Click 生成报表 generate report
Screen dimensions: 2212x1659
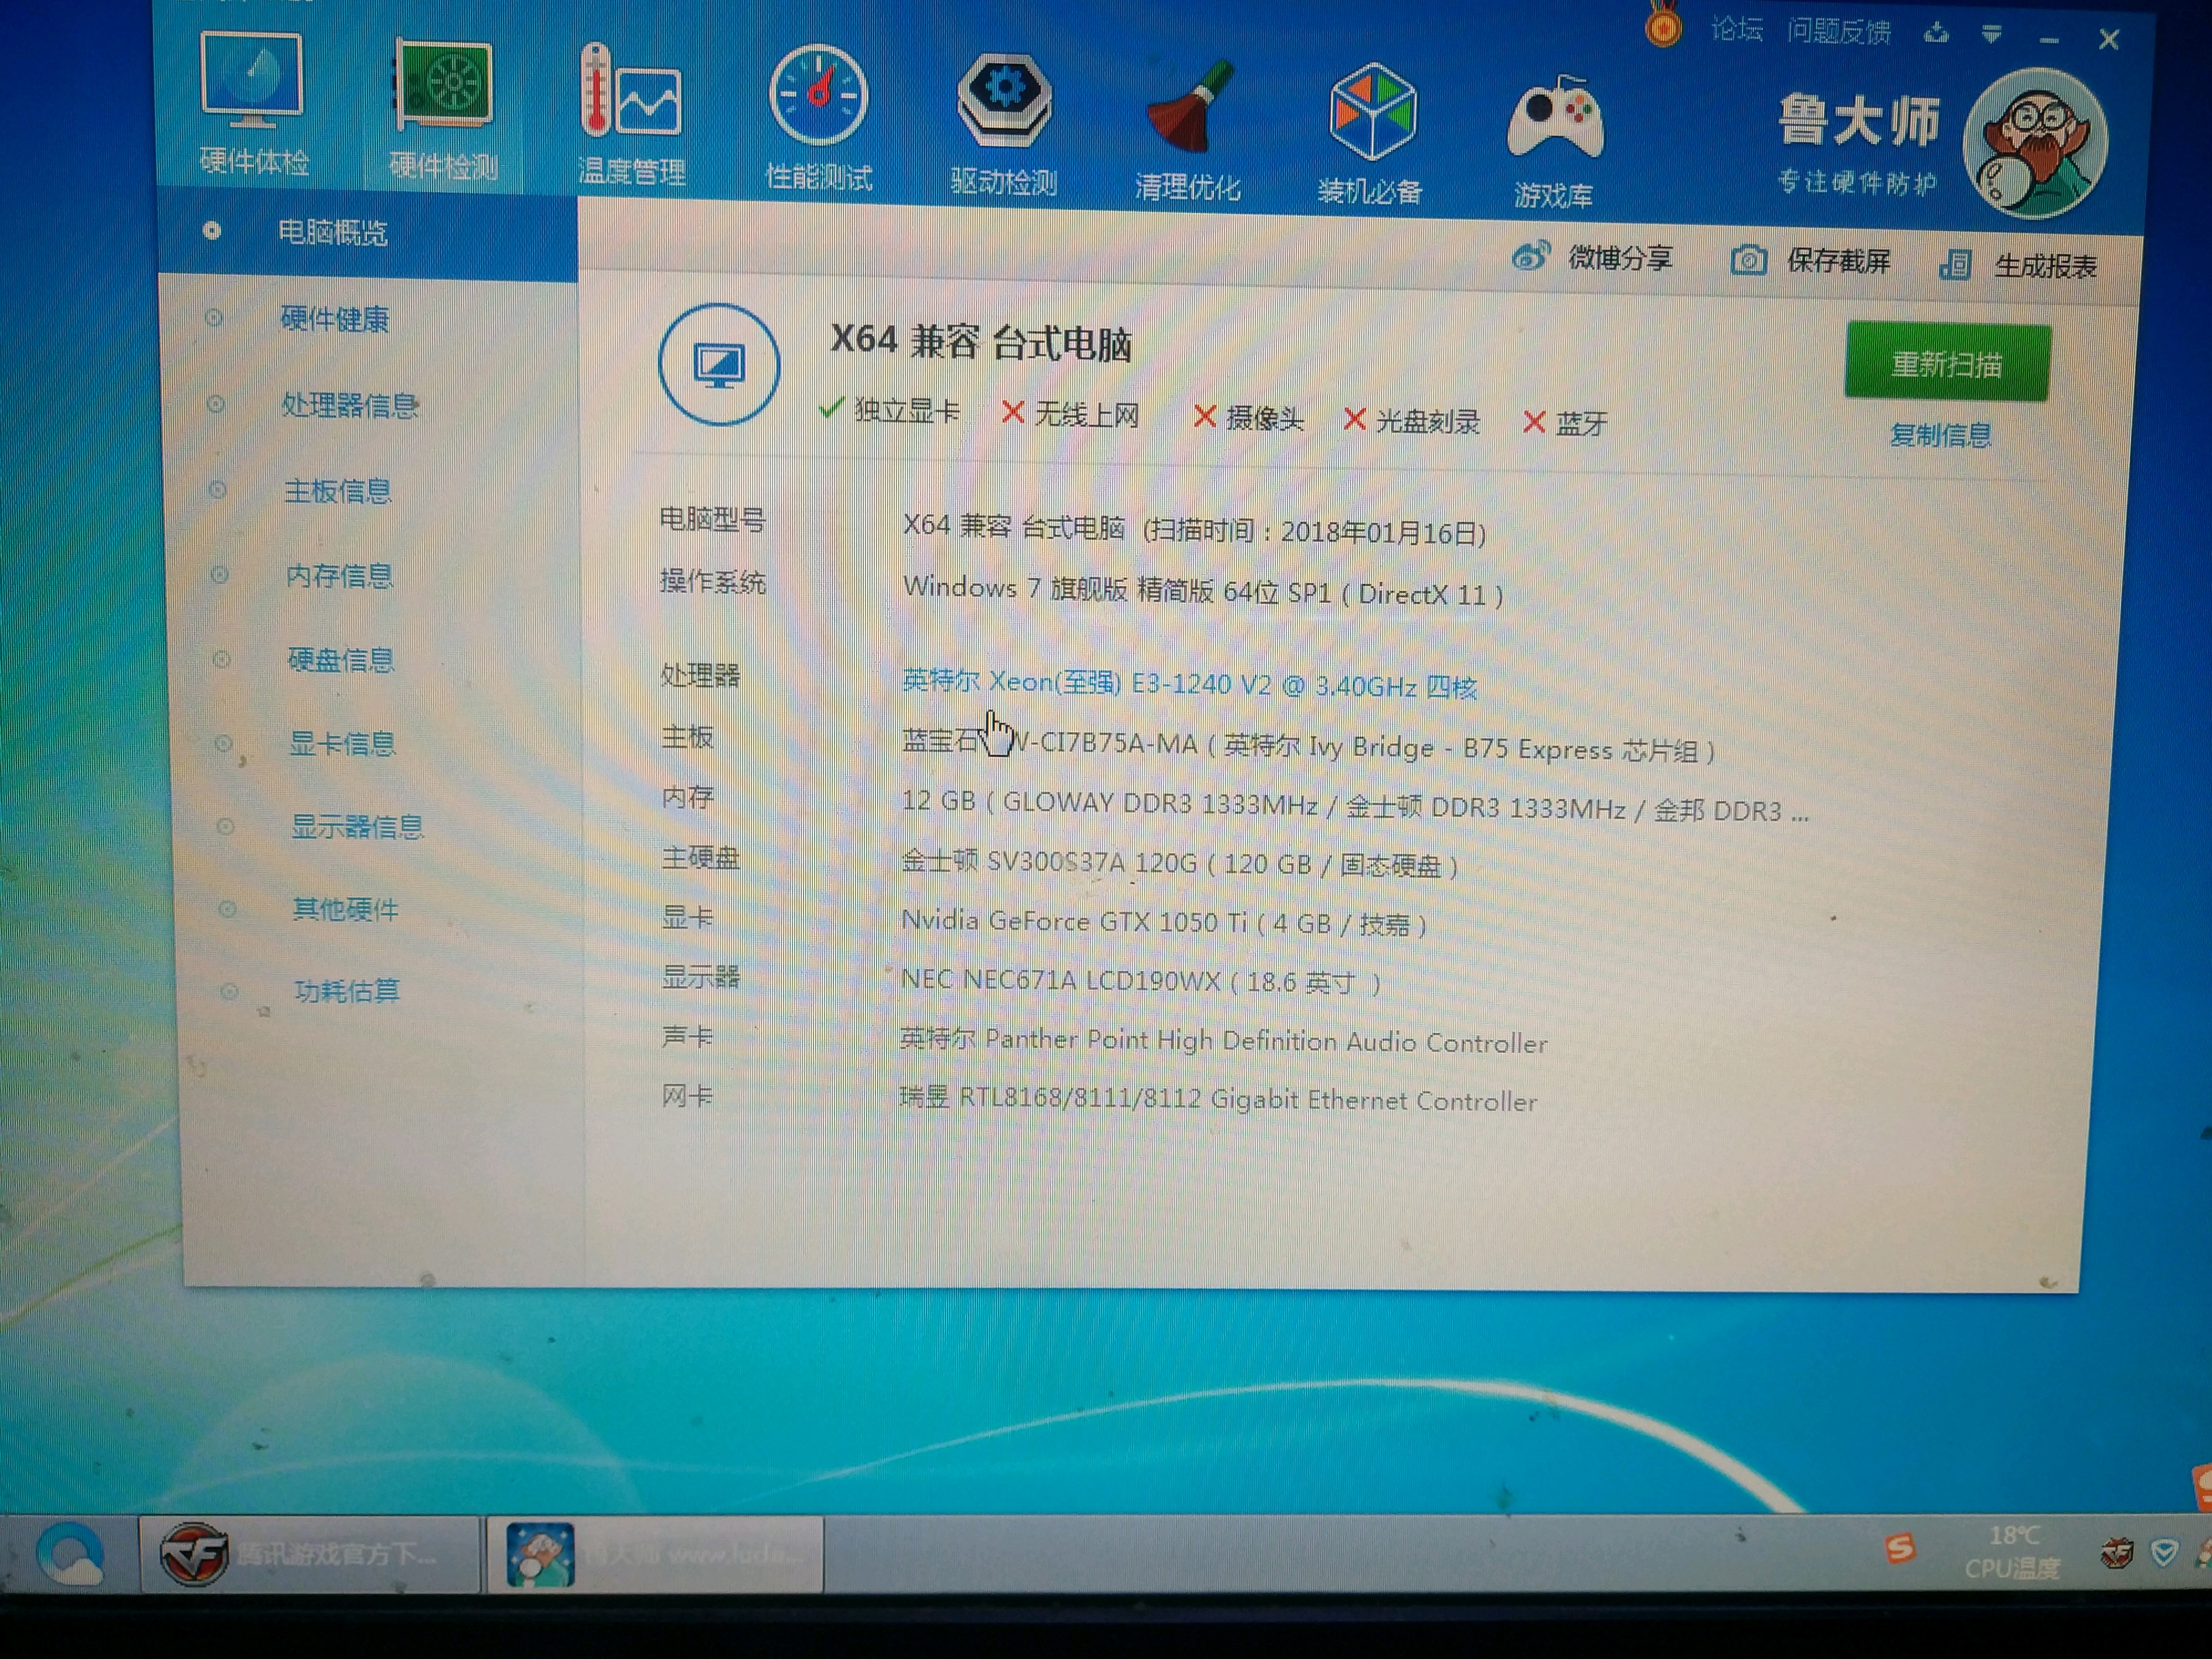click(2018, 266)
